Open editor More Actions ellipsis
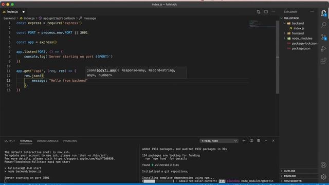Screen dimensions: 329x185 point(273,12)
